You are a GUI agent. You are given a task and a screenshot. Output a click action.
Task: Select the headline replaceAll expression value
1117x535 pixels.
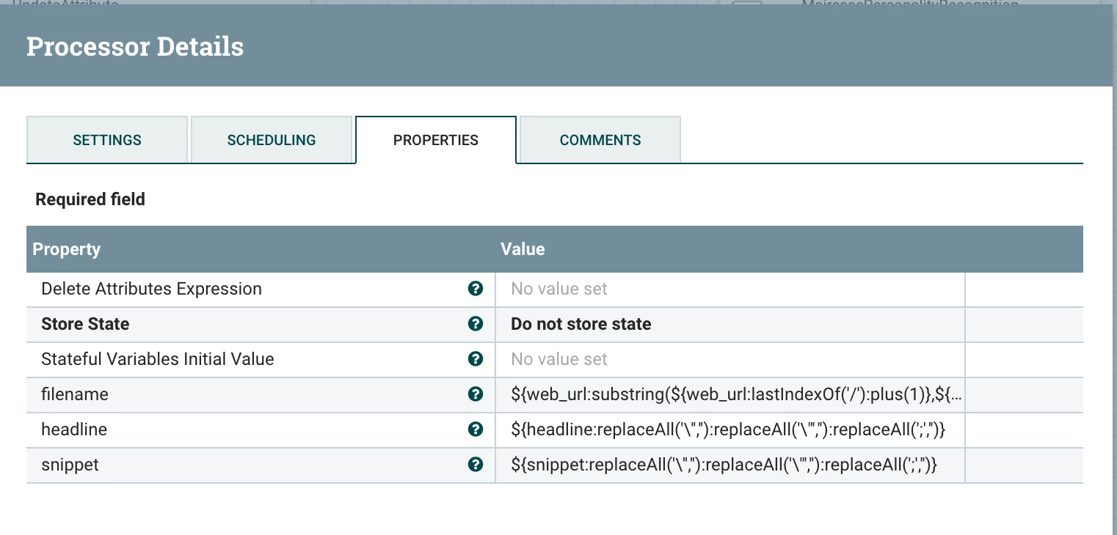(730, 429)
